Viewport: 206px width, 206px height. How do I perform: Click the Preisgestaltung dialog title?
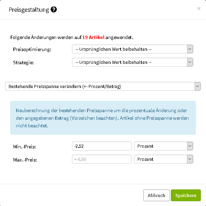29,10
